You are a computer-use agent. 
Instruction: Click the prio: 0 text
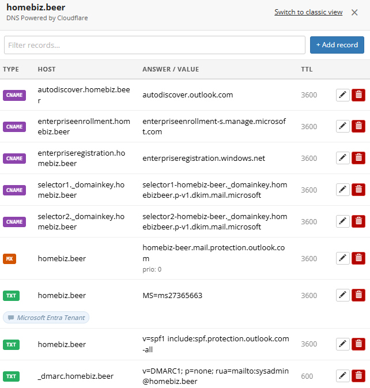(x=152, y=269)
